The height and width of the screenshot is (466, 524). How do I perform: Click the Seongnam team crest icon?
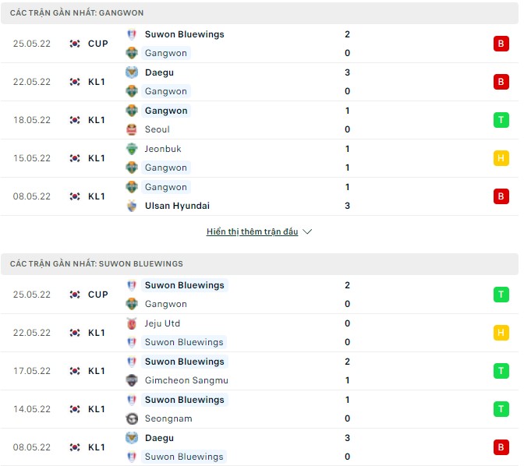132,418
